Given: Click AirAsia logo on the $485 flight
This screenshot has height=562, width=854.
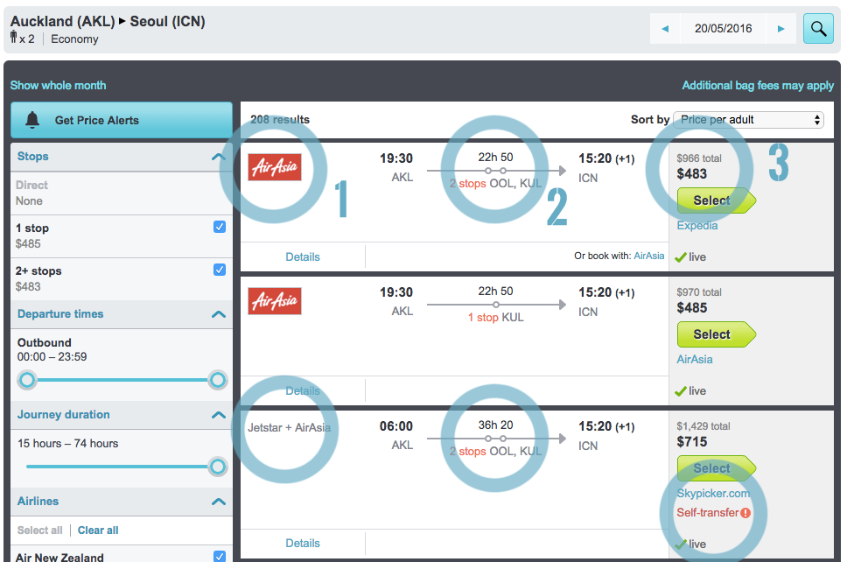Looking at the screenshot, I should coord(275,301).
